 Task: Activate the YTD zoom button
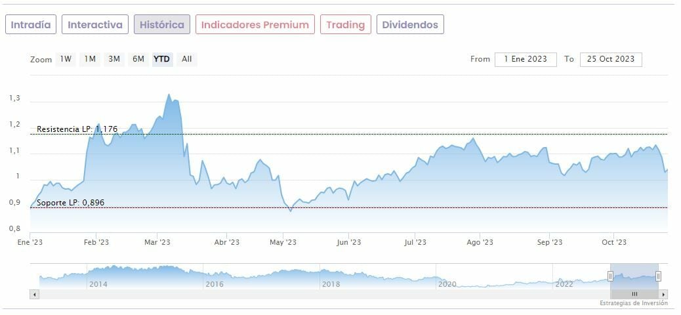pos(161,59)
